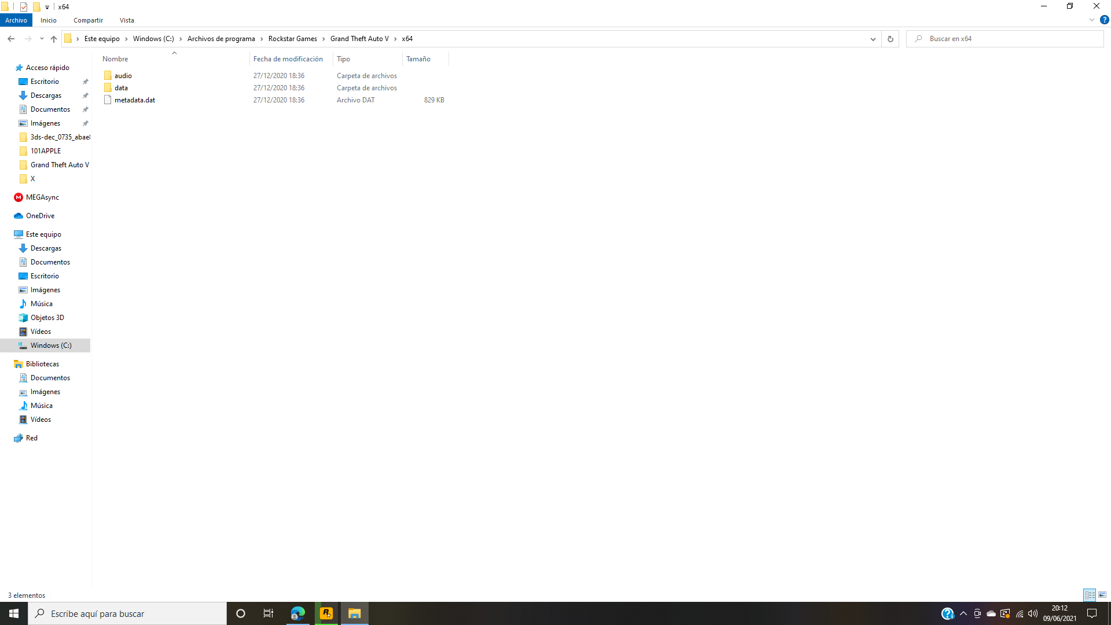Screen dimensions: 1111x625
Task: Open the metadata.dat file
Action: [x=134, y=100]
